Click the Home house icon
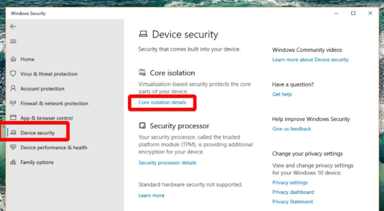 (13, 59)
